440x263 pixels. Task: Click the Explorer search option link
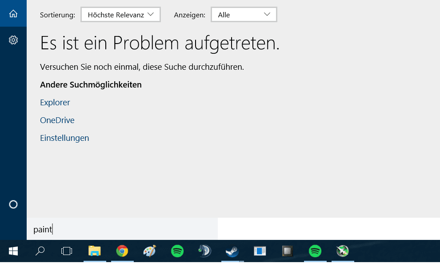coord(55,103)
